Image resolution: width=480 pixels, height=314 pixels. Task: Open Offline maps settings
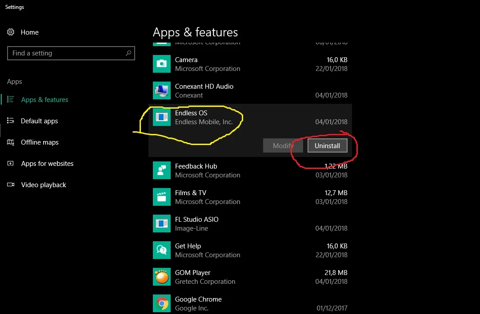coord(40,142)
